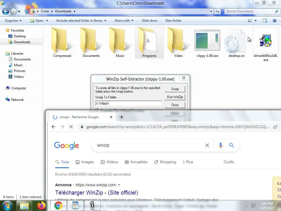Click Open in Explorer toolbar
281x211 pixels.
[x=37, y=21]
